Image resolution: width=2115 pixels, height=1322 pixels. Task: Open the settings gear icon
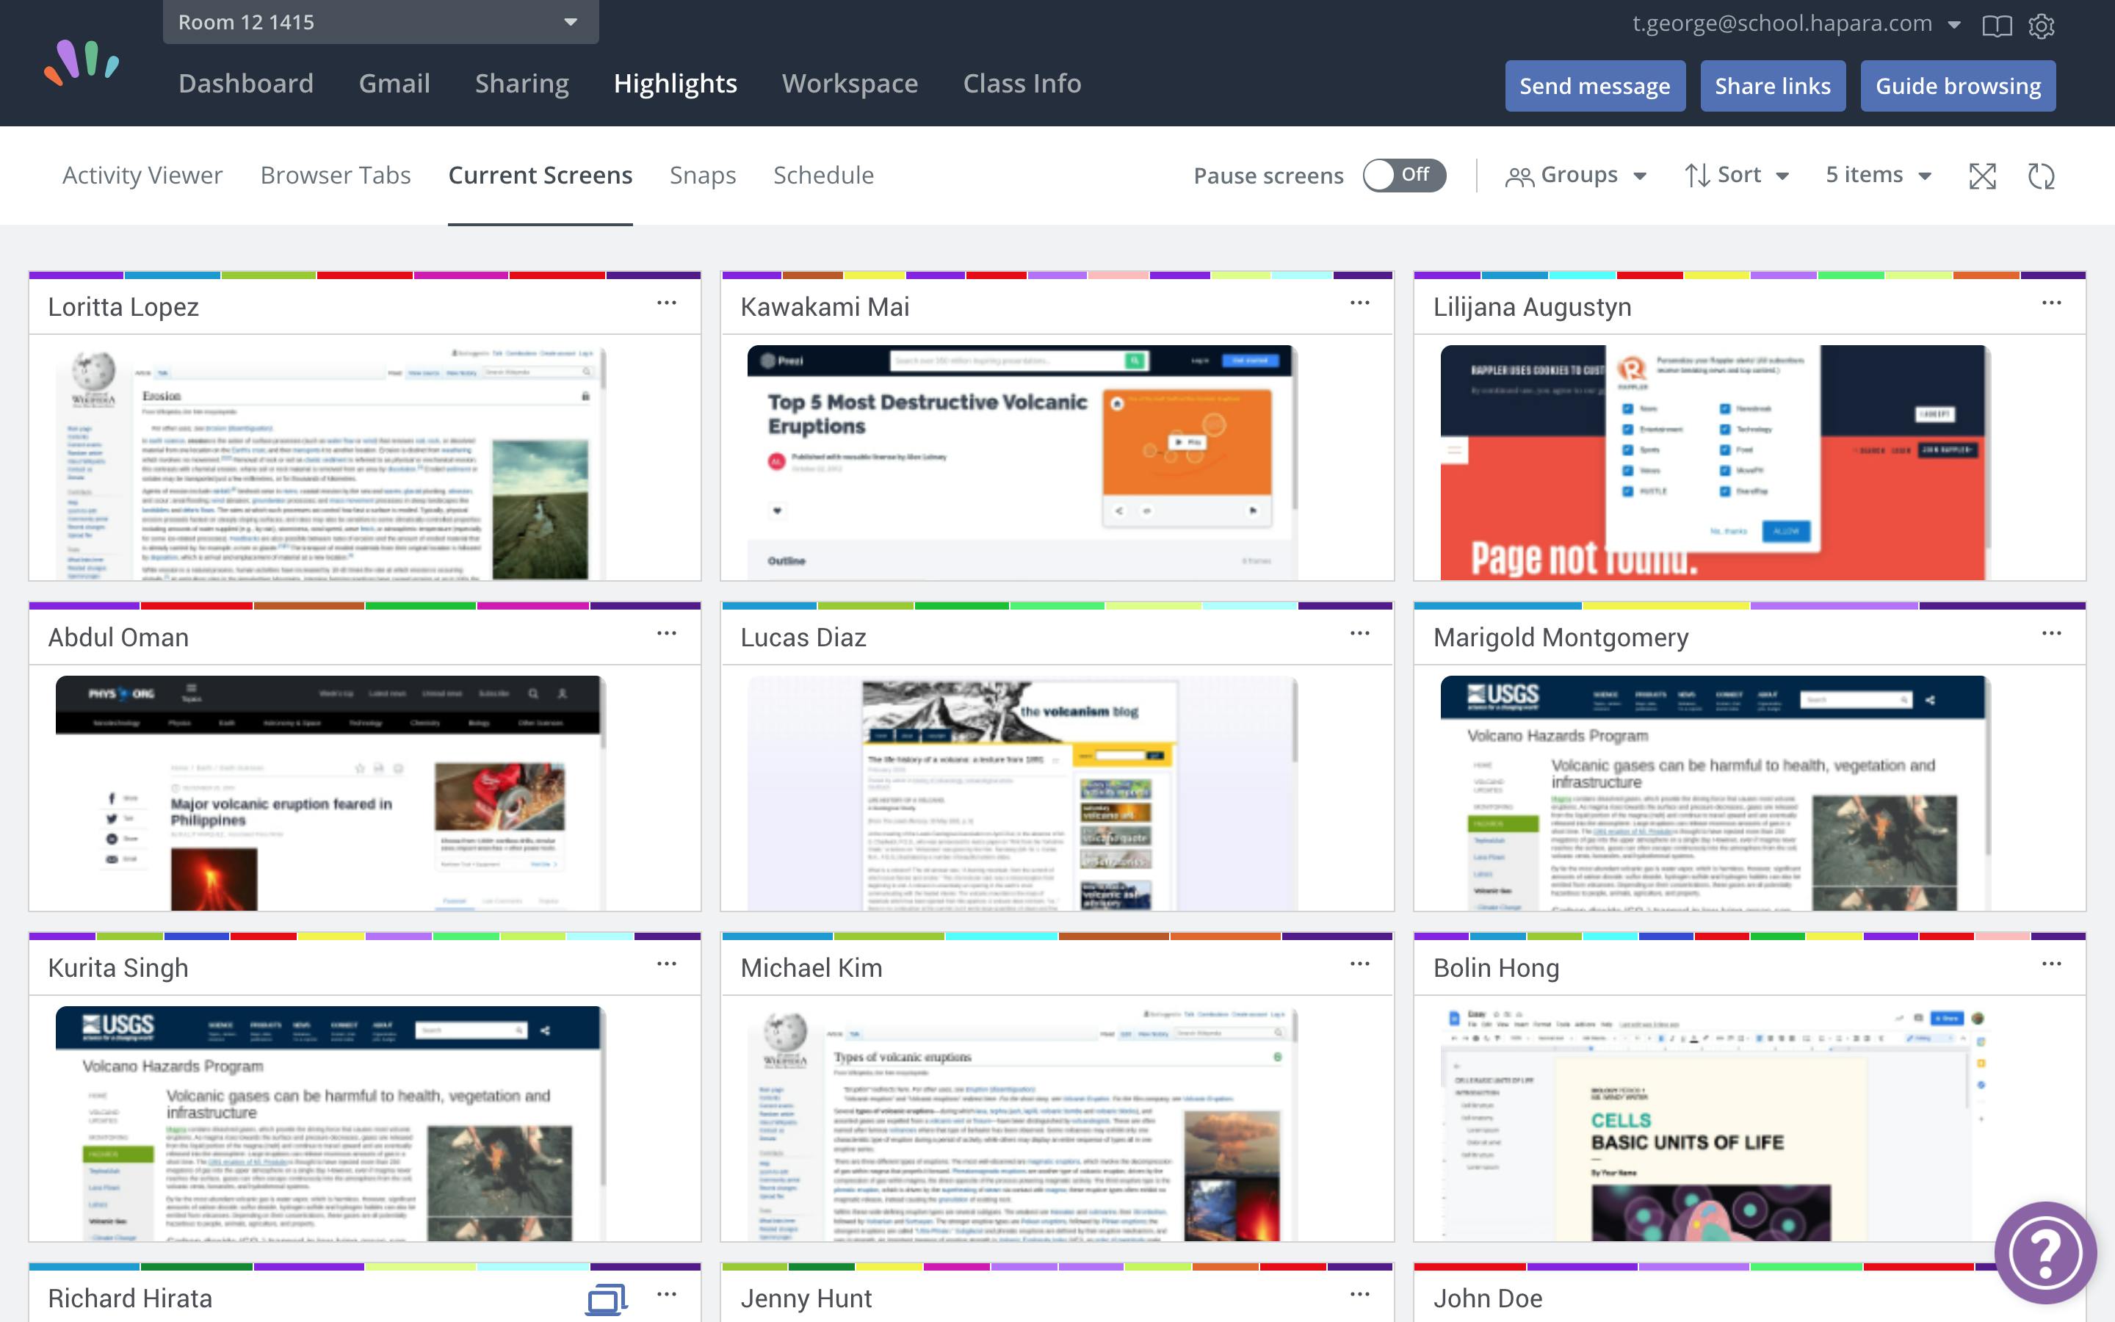point(2041,26)
